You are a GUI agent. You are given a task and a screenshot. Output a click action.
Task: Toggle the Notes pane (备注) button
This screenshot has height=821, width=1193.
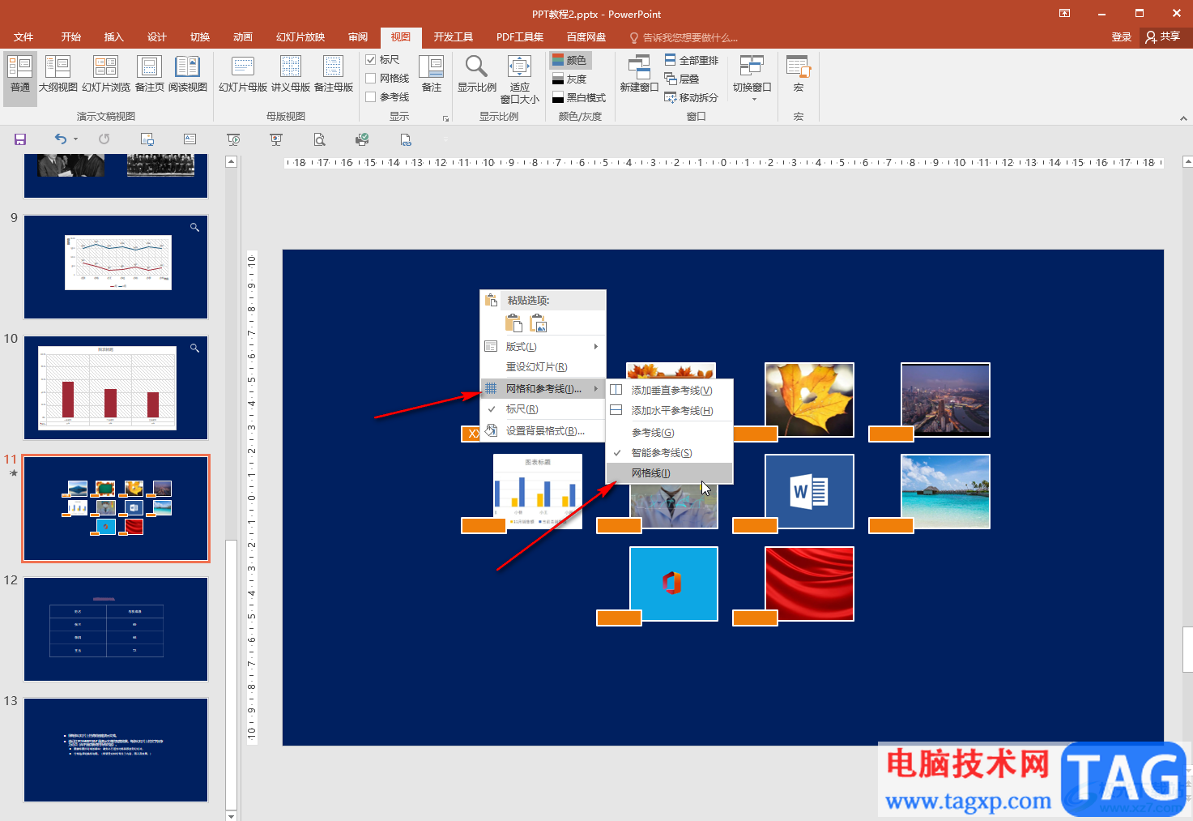pos(432,75)
